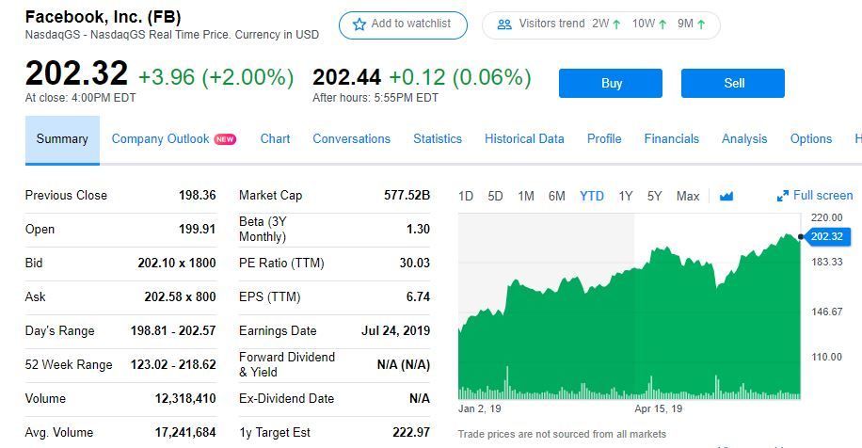Click the Open value 199.91
Screen dimensions: 862x448
pos(197,230)
